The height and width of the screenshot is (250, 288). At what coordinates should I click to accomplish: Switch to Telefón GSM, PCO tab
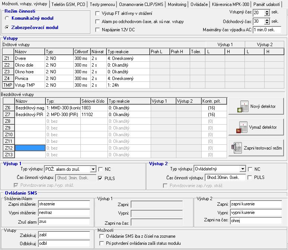coord(68,4)
